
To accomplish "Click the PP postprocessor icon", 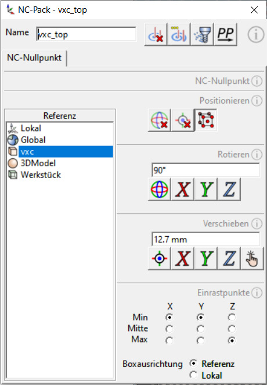I will pyautogui.click(x=226, y=34).
